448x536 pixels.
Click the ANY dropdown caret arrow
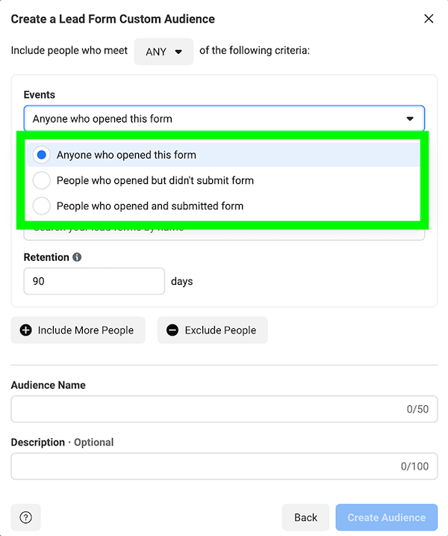pos(178,52)
